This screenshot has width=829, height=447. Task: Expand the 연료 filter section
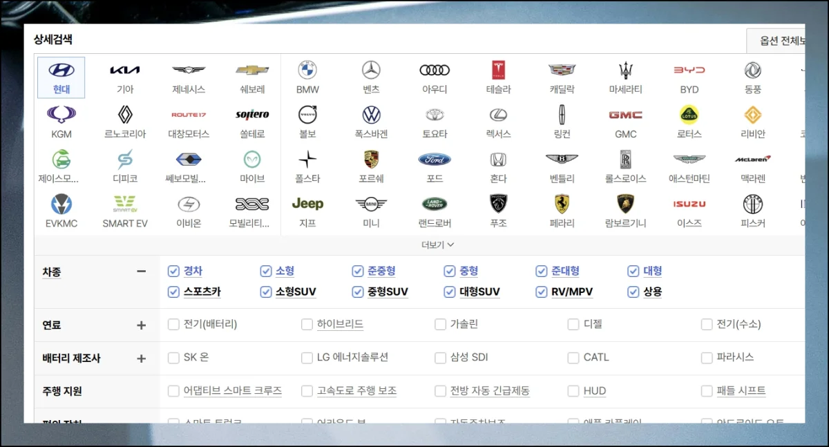(x=142, y=325)
